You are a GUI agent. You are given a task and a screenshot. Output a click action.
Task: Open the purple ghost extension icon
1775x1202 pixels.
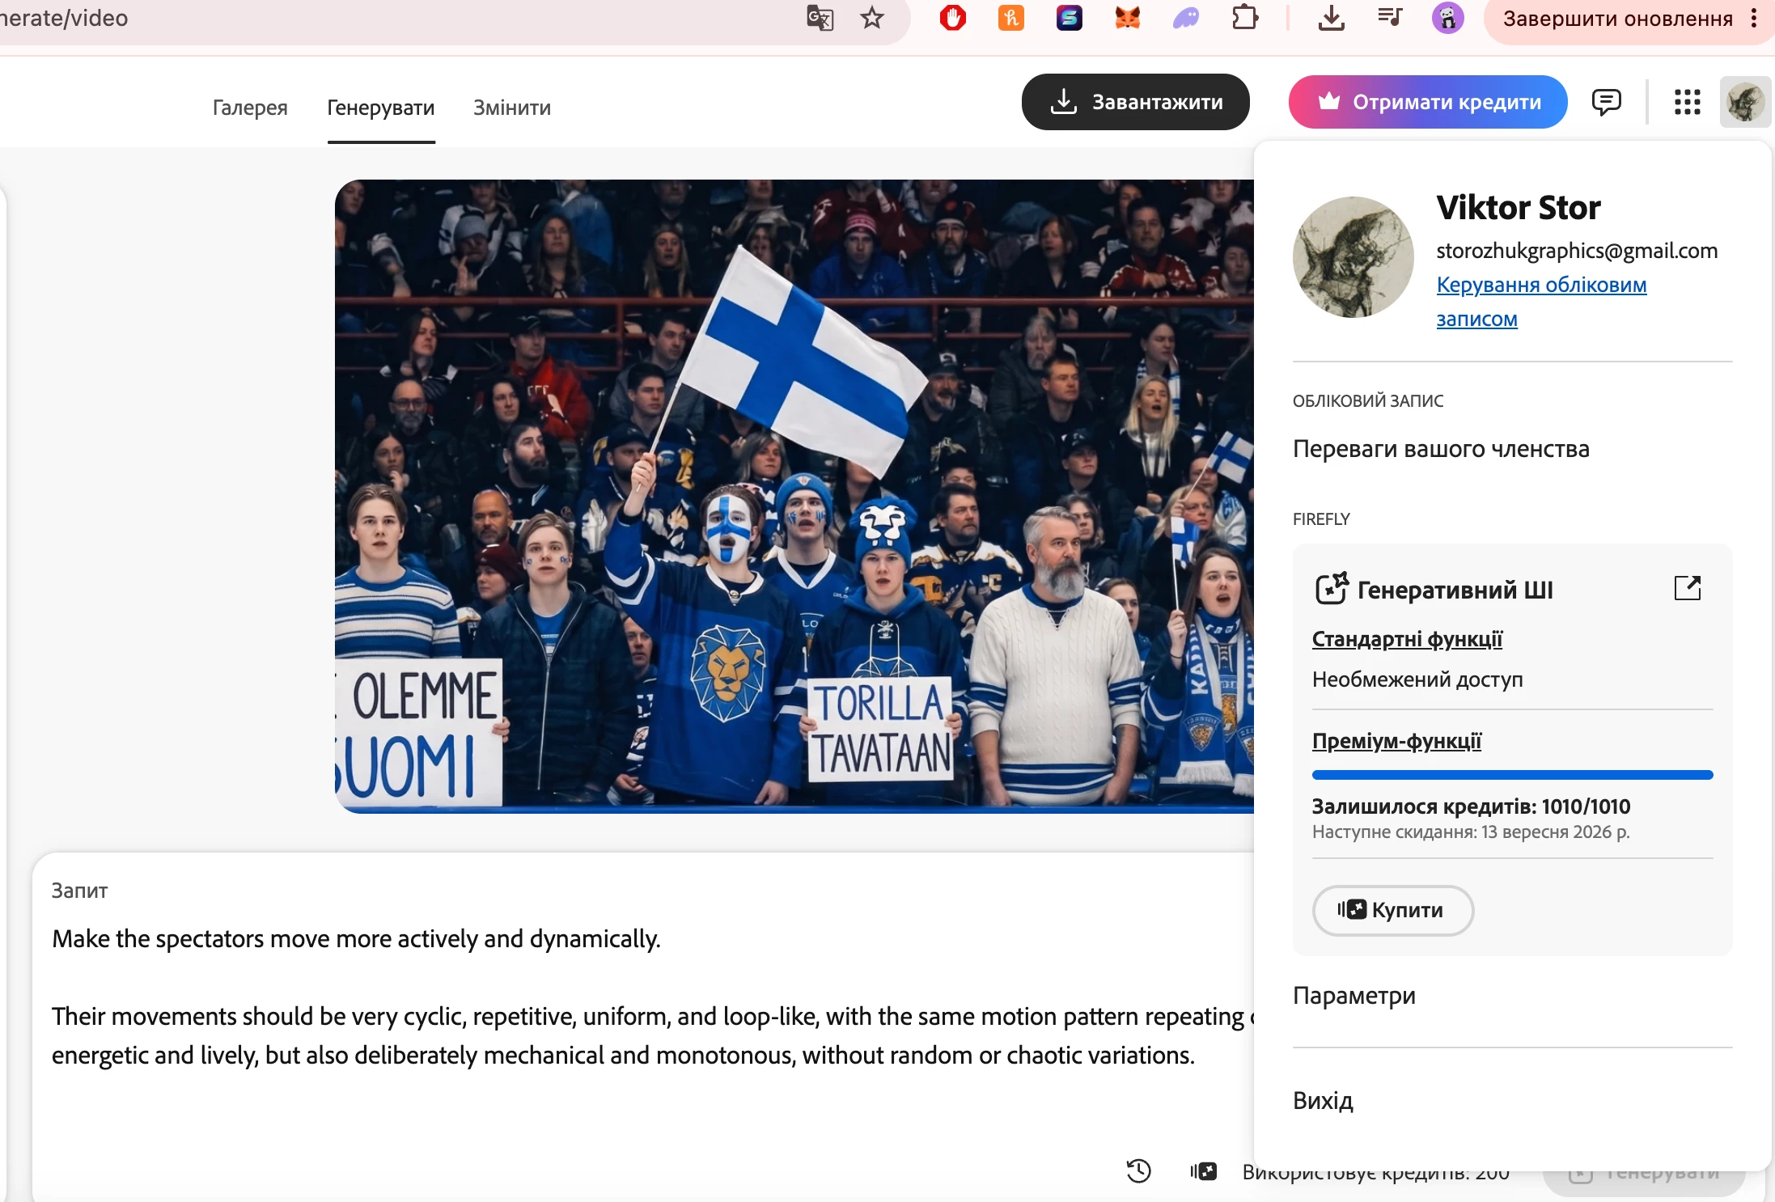1185,18
